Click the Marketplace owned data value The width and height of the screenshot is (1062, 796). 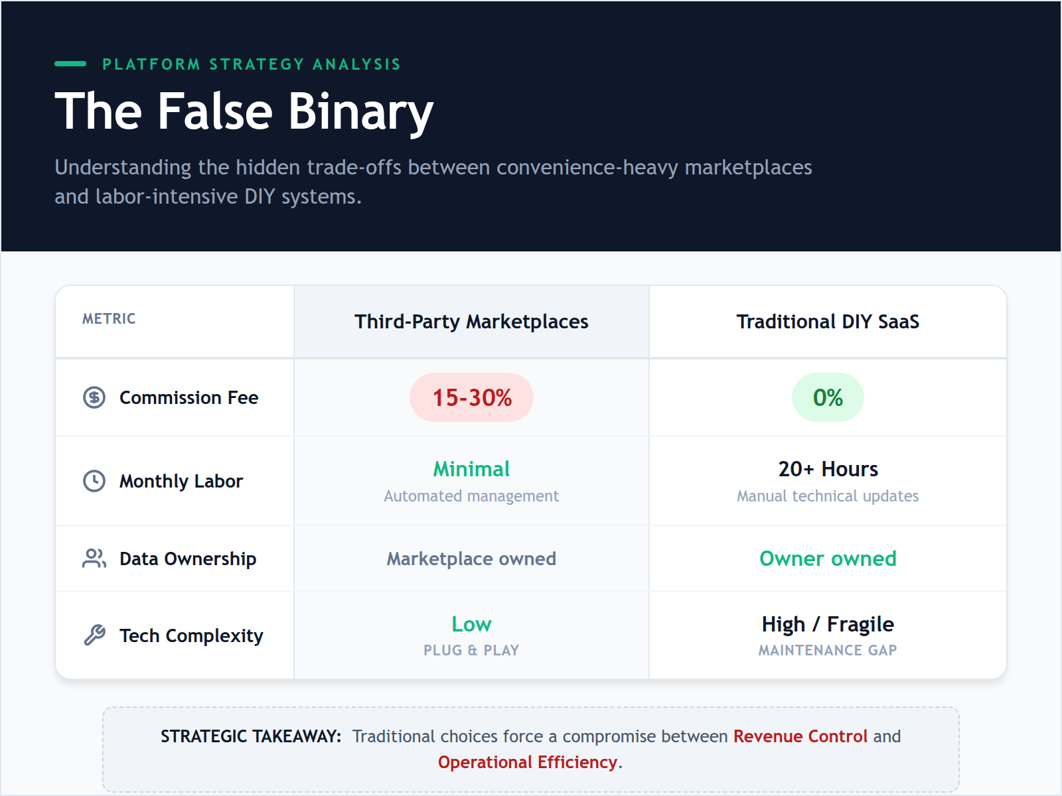click(471, 559)
